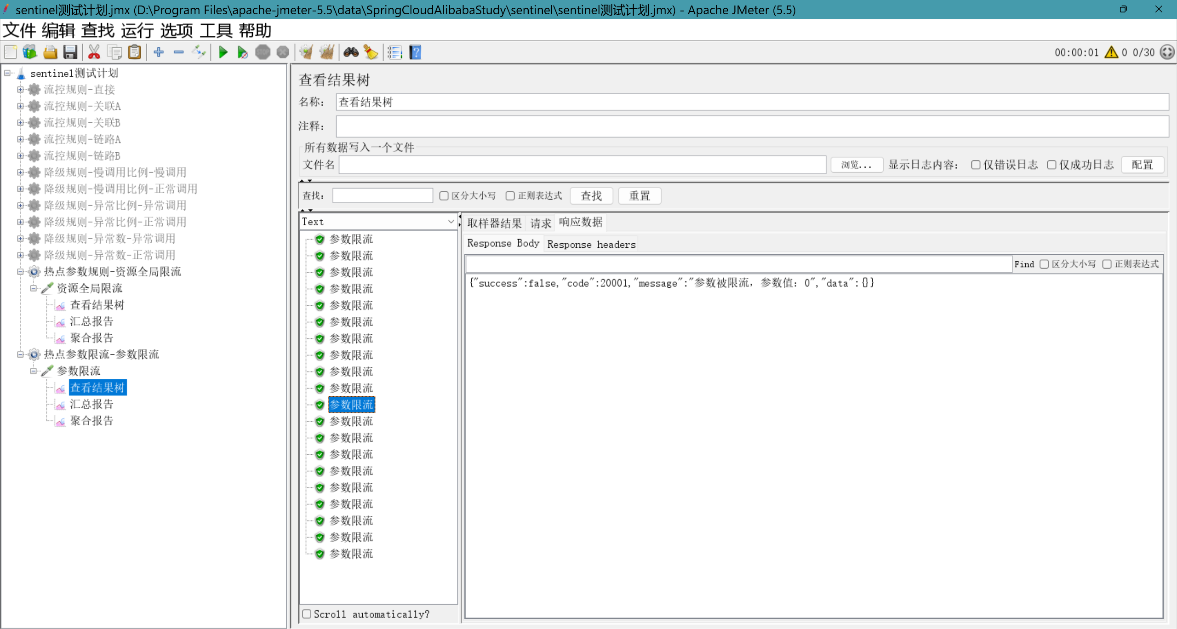Click the Function Helper list icon
1177x629 pixels.
click(394, 52)
